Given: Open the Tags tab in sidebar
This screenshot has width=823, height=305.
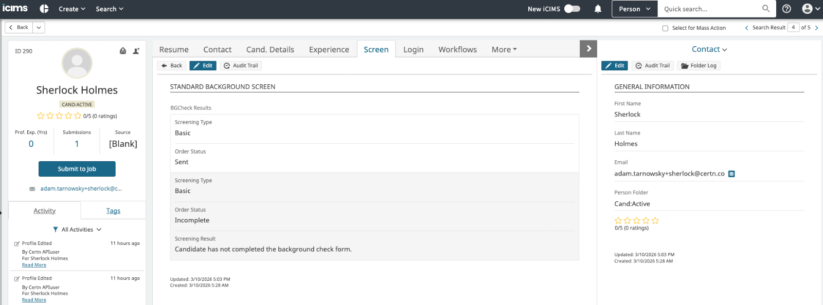Looking at the screenshot, I should 113,211.
